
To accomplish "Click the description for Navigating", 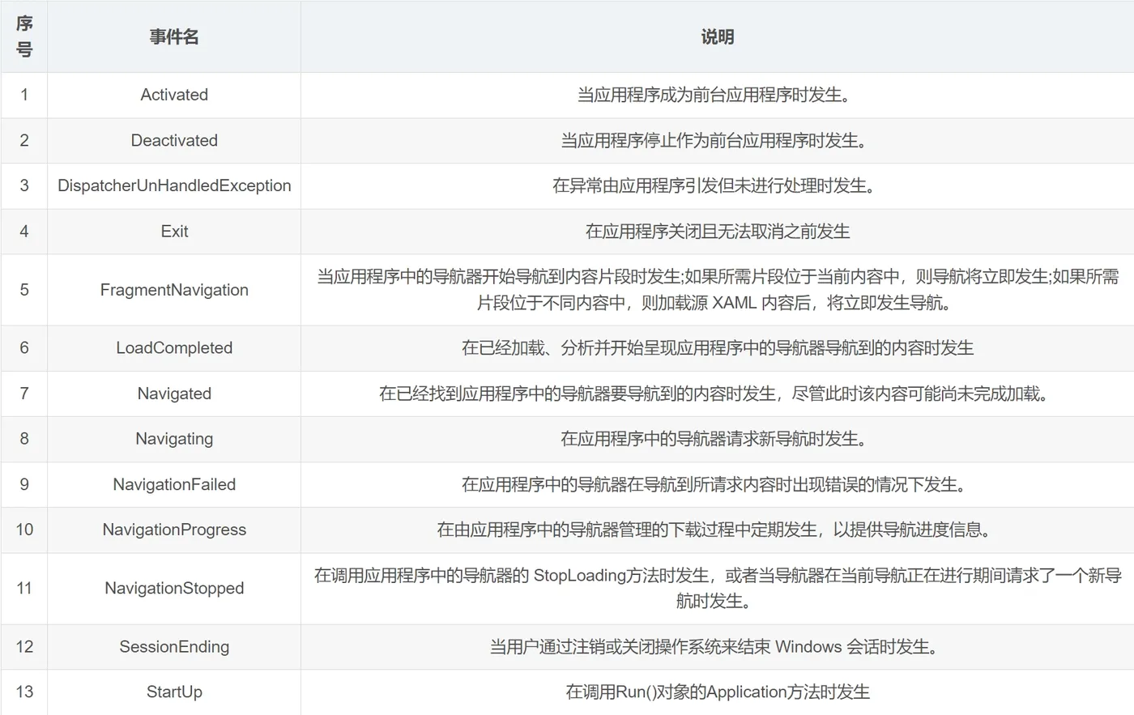I will (717, 439).
